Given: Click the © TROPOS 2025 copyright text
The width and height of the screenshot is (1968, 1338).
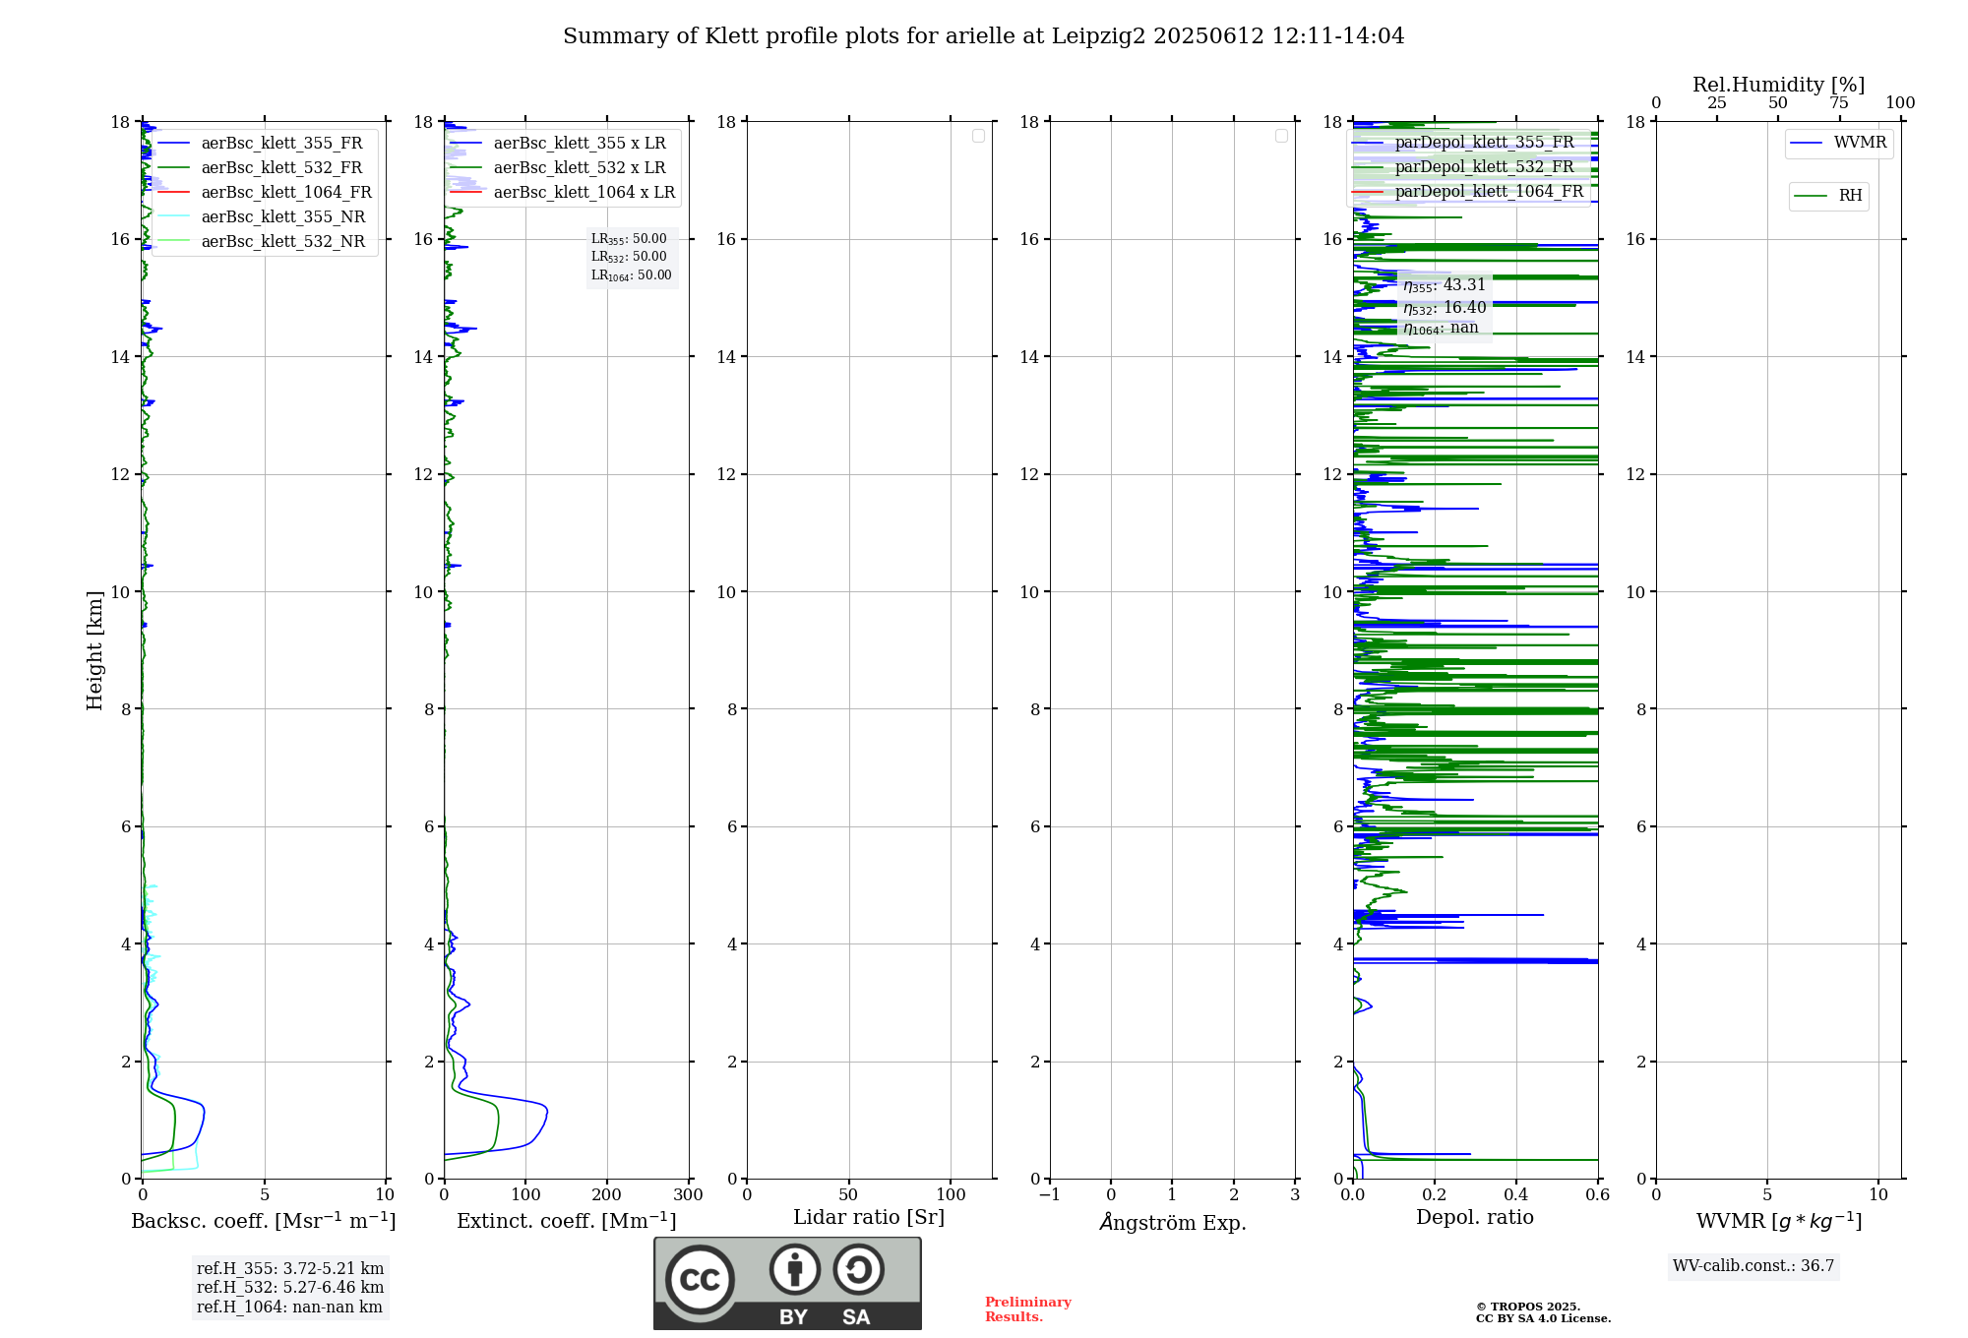Looking at the screenshot, I should pyautogui.click(x=1528, y=1307).
